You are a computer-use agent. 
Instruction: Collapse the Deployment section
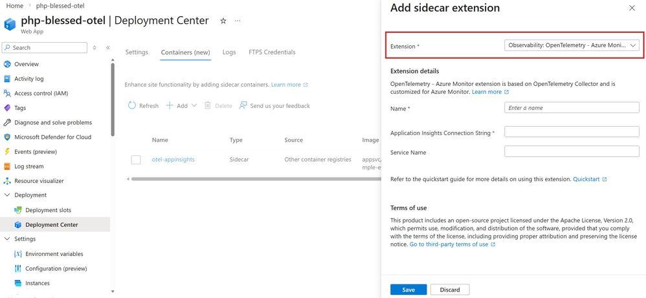click(x=7, y=195)
